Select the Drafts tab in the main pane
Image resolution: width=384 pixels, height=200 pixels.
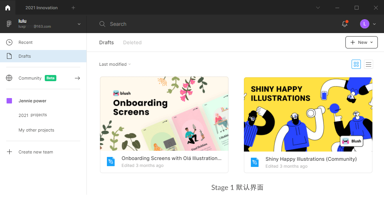(106, 42)
